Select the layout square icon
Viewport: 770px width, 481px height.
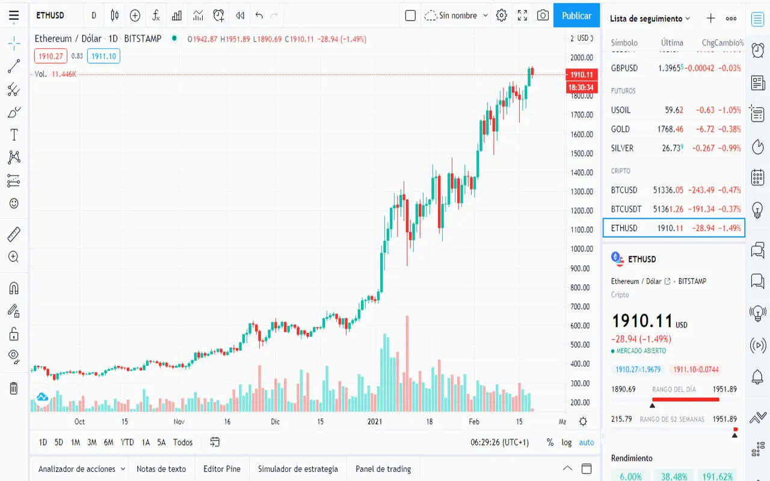coord(410,16)
